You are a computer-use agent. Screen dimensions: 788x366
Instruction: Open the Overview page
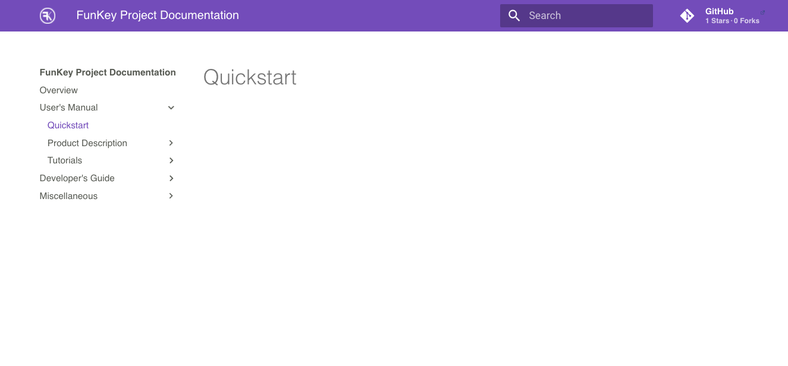click(58, 90)
